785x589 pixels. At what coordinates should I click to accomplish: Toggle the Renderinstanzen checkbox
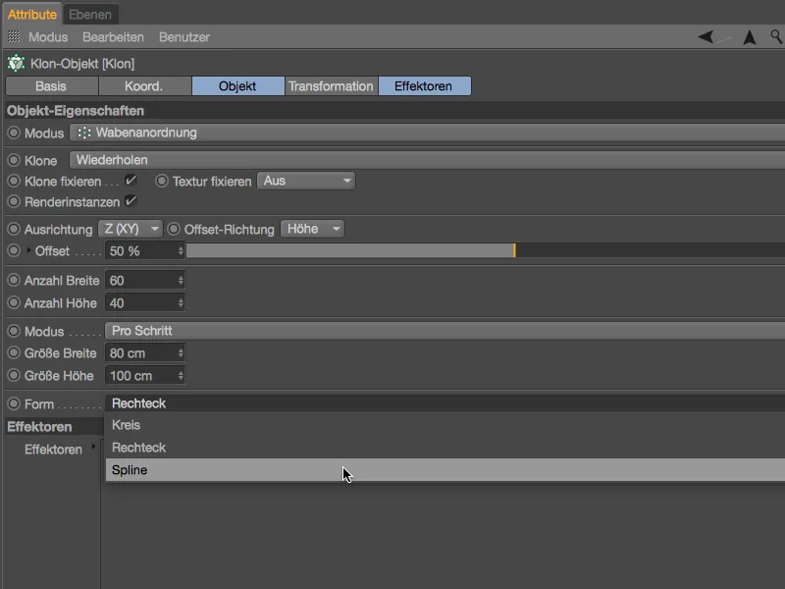pyautogui.click(x=131, y=201)
